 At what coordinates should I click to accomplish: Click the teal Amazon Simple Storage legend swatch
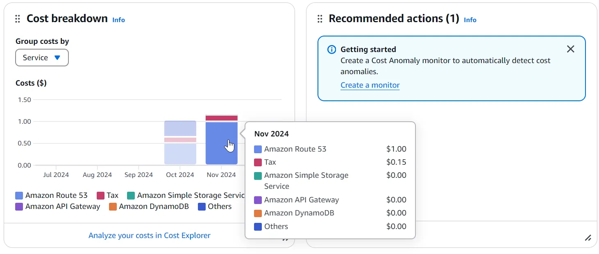[x=131, y=195]
